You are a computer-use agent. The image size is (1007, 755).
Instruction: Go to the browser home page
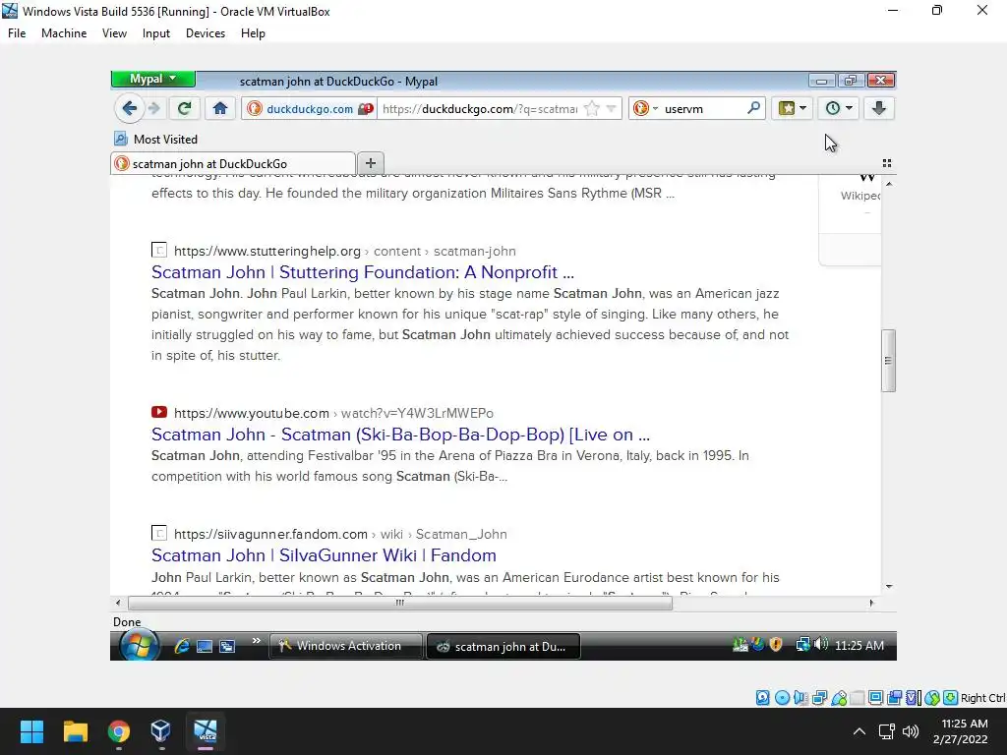point(220,108)
